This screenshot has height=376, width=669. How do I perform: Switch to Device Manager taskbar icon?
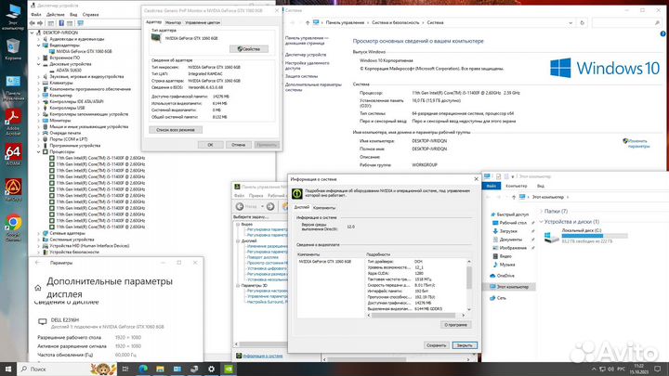click(194, 369)
